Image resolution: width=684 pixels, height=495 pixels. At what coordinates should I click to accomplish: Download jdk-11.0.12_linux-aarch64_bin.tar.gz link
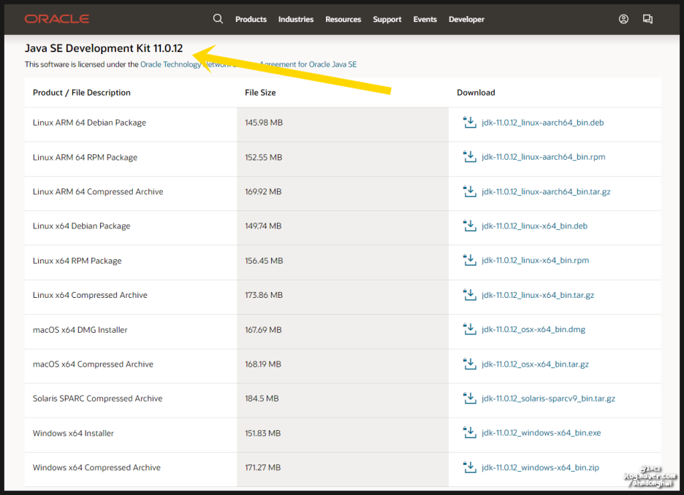coord(546,191)
